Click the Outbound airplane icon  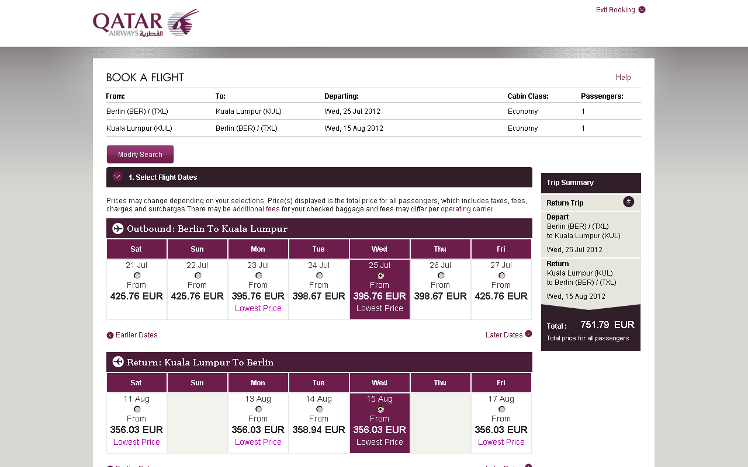118,228
